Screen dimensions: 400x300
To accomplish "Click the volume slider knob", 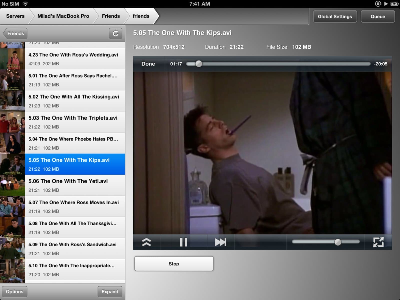I will [338, 242].
